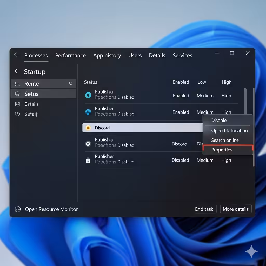266x266 pixels.
Task: Open the Services tab
Action: (182, 56)
